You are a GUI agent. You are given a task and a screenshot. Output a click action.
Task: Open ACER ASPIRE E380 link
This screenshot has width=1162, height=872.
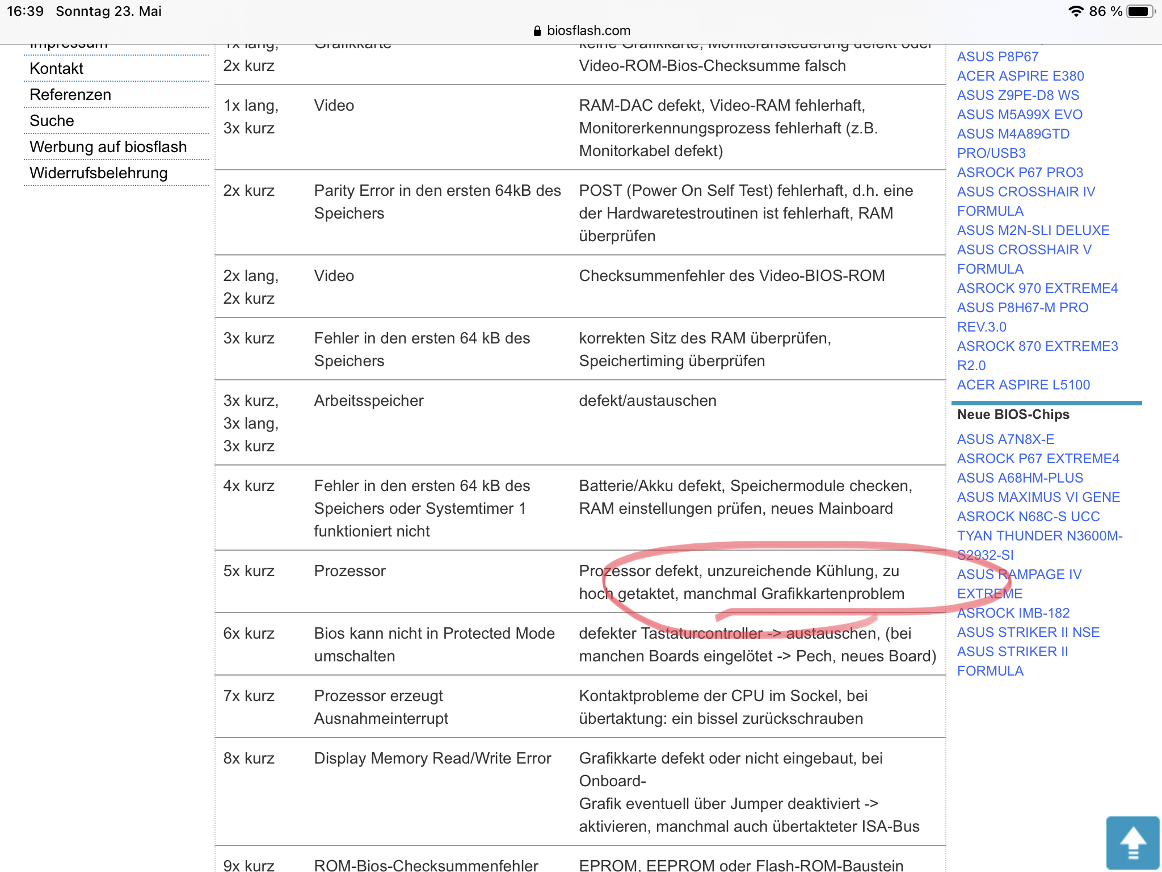(x=1020, y=76)
